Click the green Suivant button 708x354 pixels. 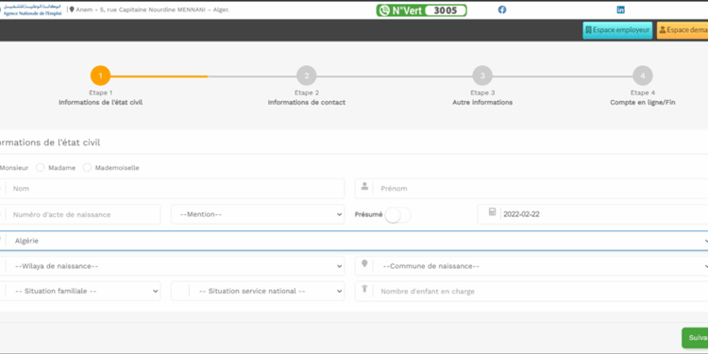(x=695, y=338)
